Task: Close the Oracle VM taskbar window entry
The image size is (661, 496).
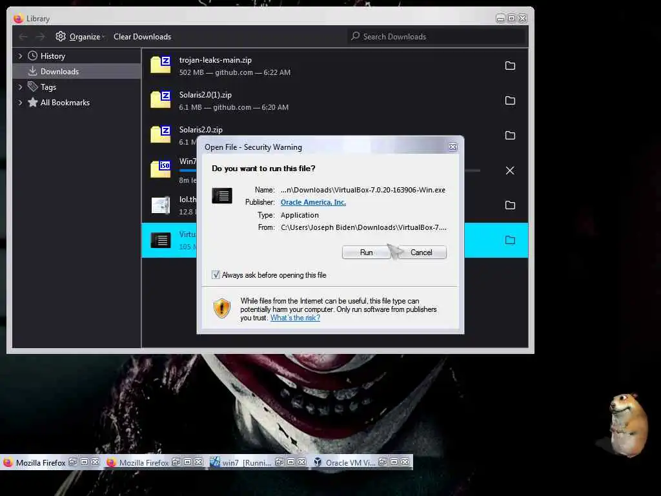Action: pos(405,462)
